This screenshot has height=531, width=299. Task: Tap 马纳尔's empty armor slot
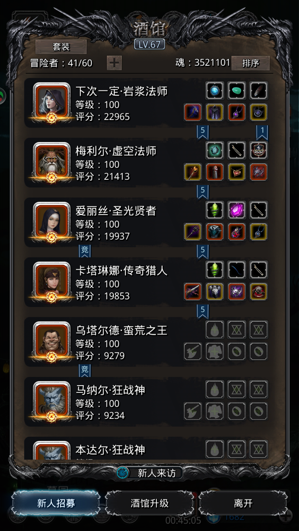pyautogui.click(x=215, y=411)
